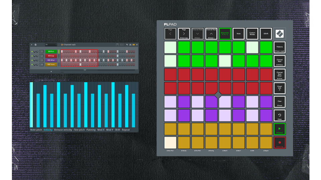Click the Channel Rack down arrow pad
Image resolution: width=321 pixels, height=180 pixels.
pyautogui.click(x=198, y=34)
